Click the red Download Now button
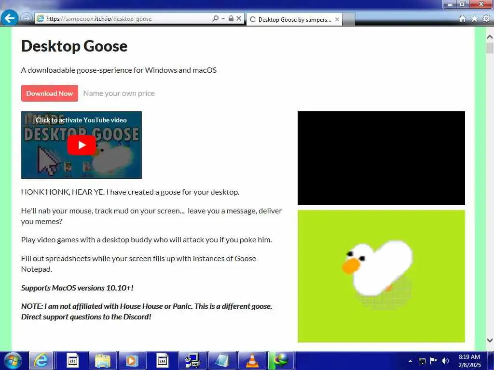494x370 pixels. click(50, 93)
